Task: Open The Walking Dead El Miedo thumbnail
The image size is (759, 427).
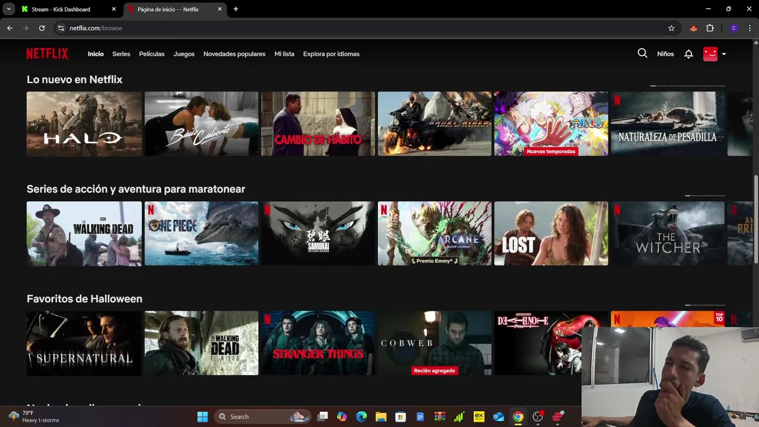Action: 202,343
